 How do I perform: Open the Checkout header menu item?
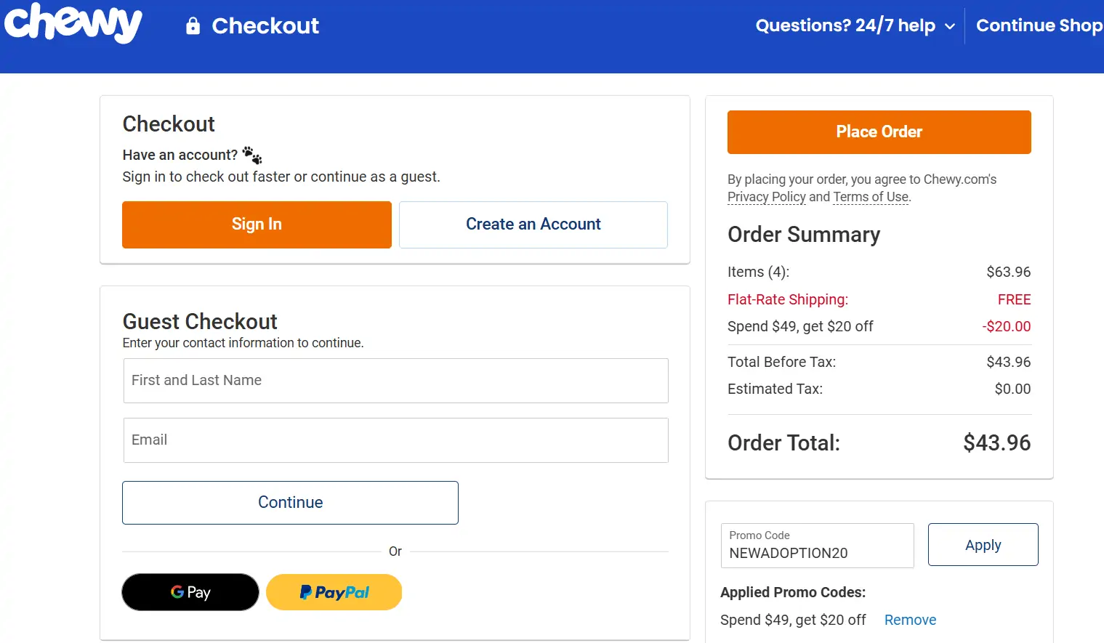coord(264,25)
